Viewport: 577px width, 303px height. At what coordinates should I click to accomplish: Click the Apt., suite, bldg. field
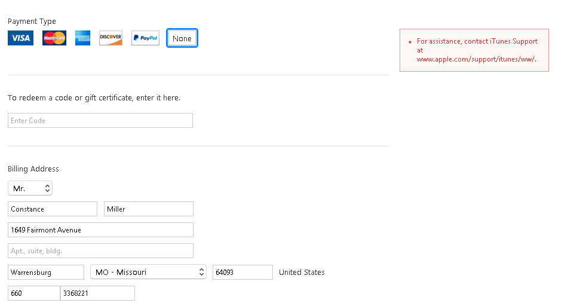pos(100,251)
